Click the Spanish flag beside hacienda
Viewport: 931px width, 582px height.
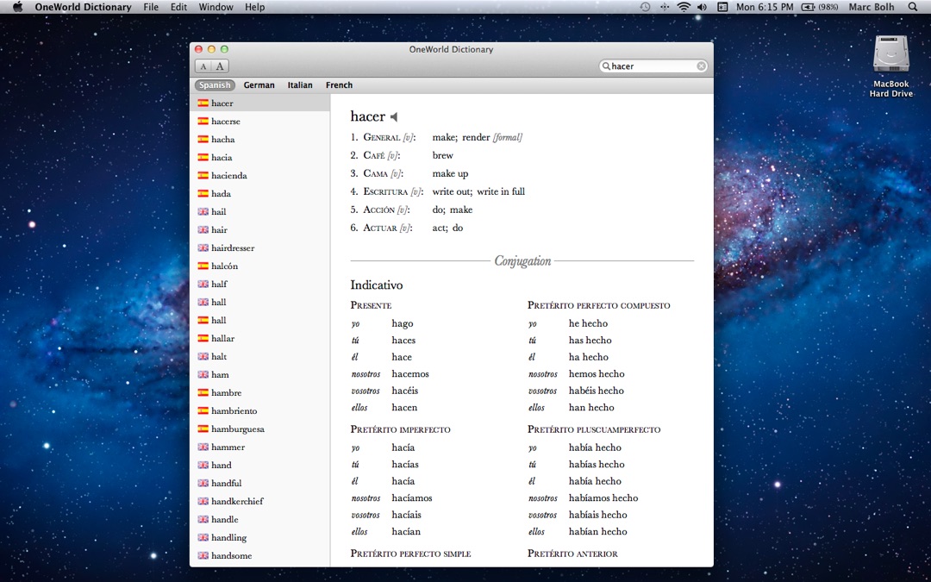(203, 175)
